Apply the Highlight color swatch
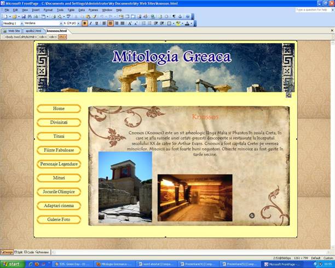The height and width of the screenshot is (268, 335). click(178, 24)
